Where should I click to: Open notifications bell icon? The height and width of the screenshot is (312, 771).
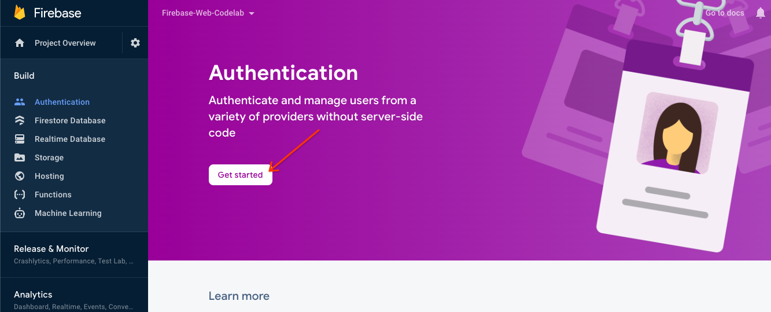click(x=761, y=13)
